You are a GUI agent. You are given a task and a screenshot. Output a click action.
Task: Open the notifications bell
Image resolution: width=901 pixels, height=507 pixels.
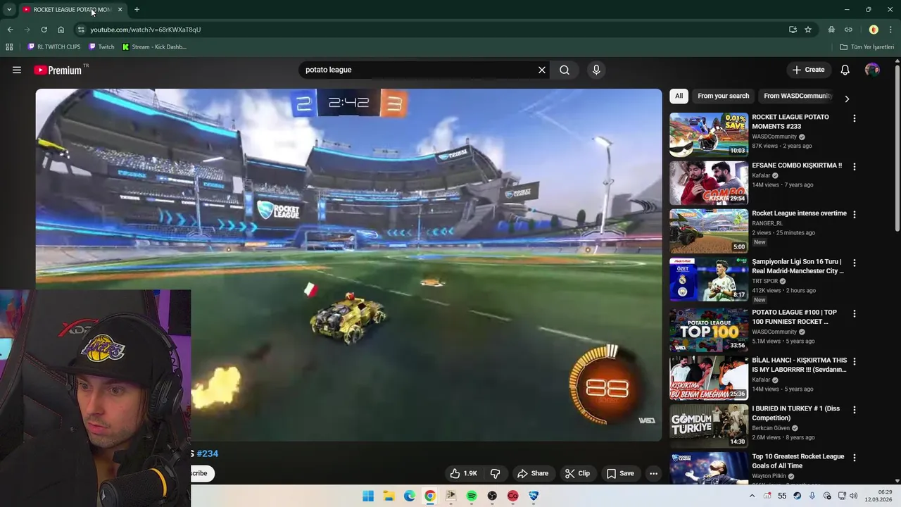coord(845,70)
